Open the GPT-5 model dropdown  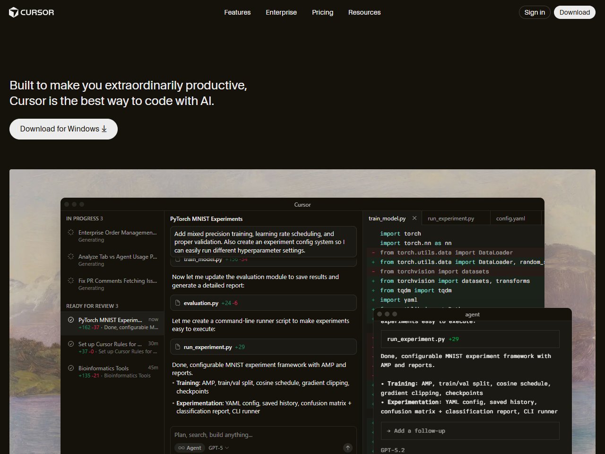tap(218, 448)
